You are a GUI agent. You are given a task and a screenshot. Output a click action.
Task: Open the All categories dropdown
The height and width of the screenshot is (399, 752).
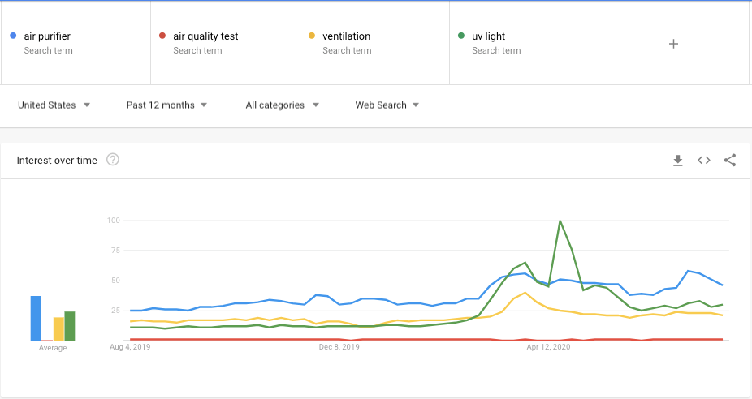(282, 105)
